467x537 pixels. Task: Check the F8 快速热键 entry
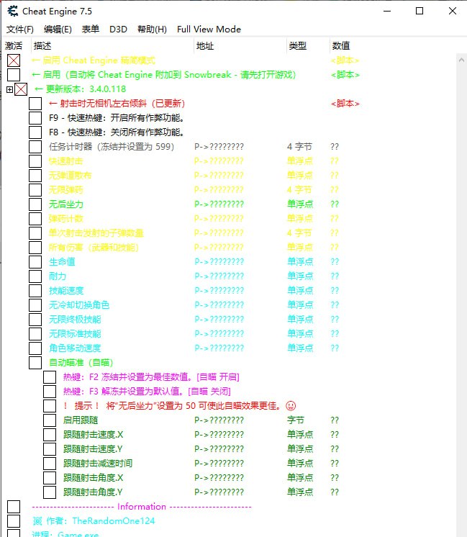[35, 132]
